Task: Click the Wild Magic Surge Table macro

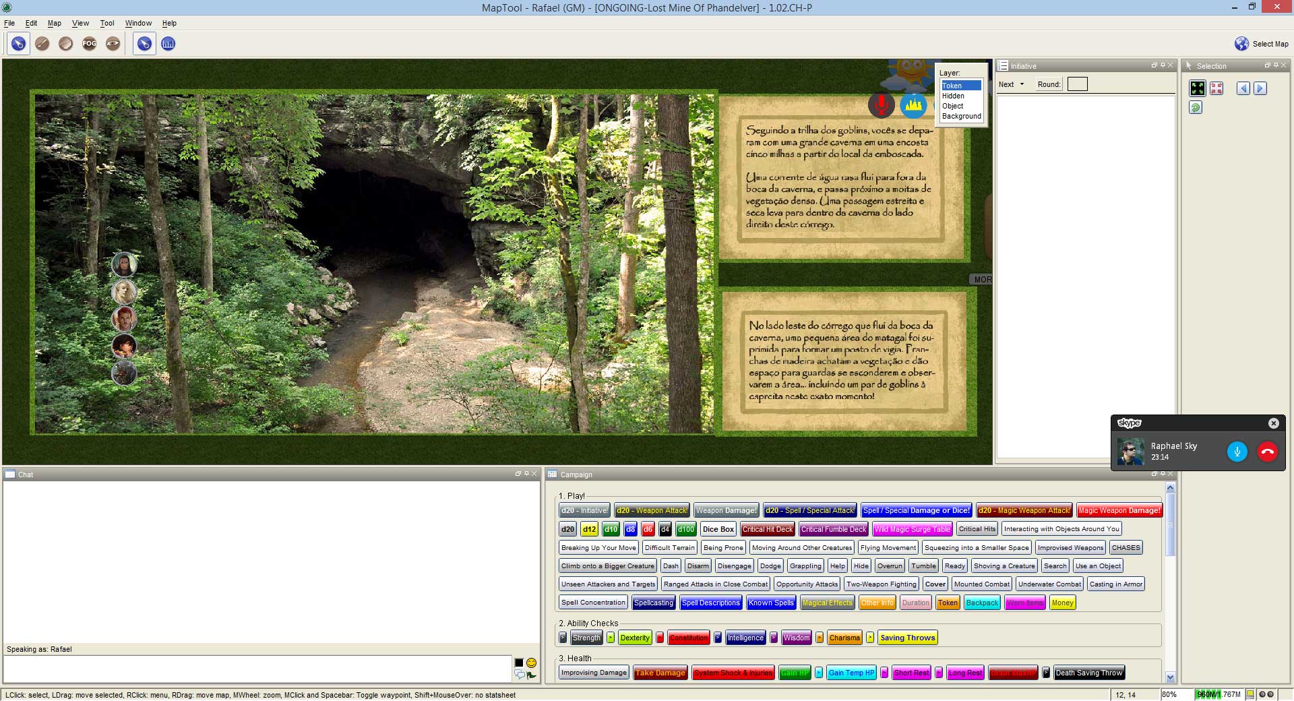Action: (x=913, y=529)
